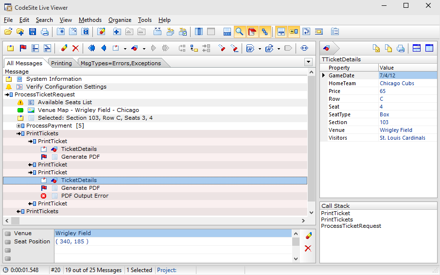
Task: Open a log file with the folder icon
Action: coord(8,32)
